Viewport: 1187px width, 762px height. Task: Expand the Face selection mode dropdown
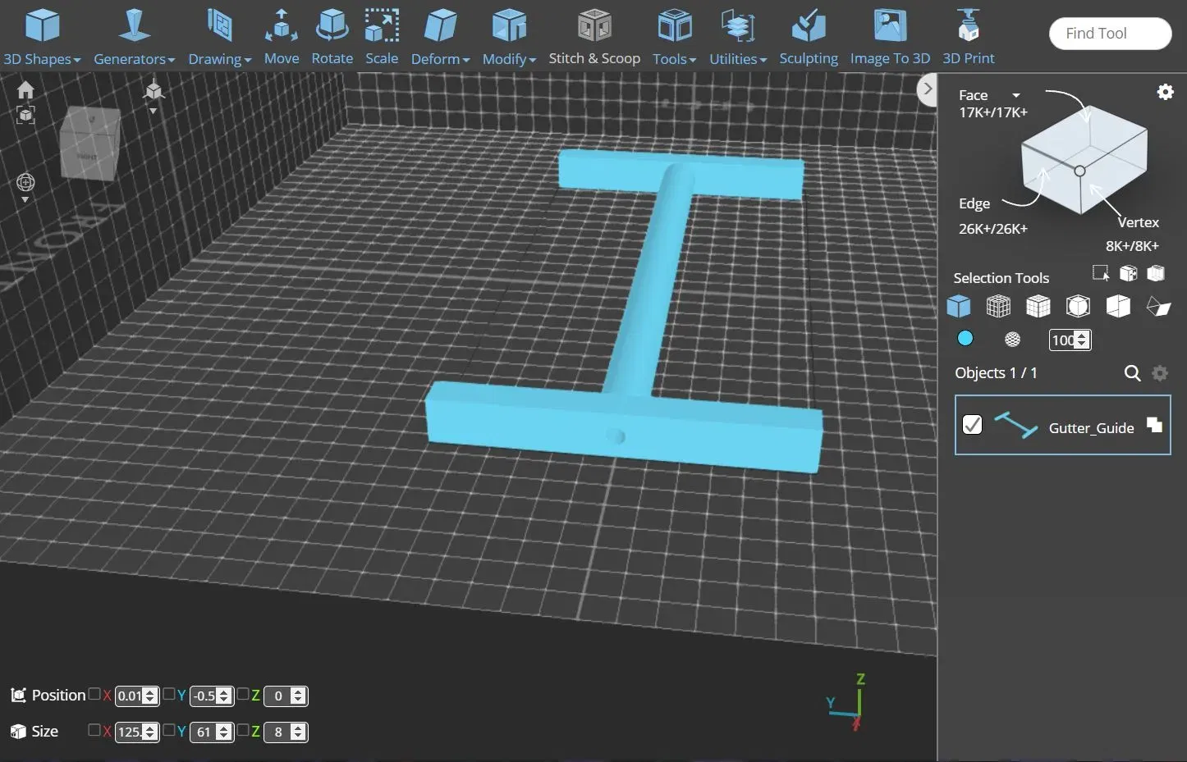(1015, 96)
